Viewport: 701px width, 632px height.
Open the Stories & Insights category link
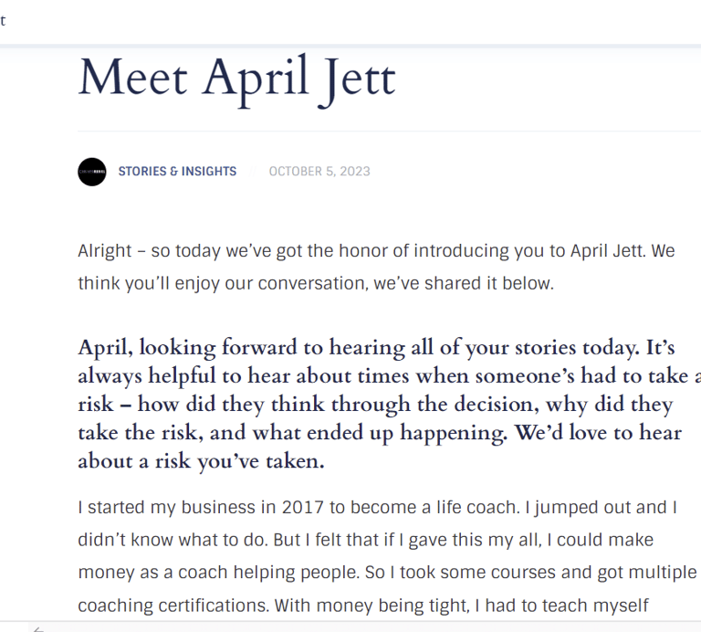click(177, 172)
